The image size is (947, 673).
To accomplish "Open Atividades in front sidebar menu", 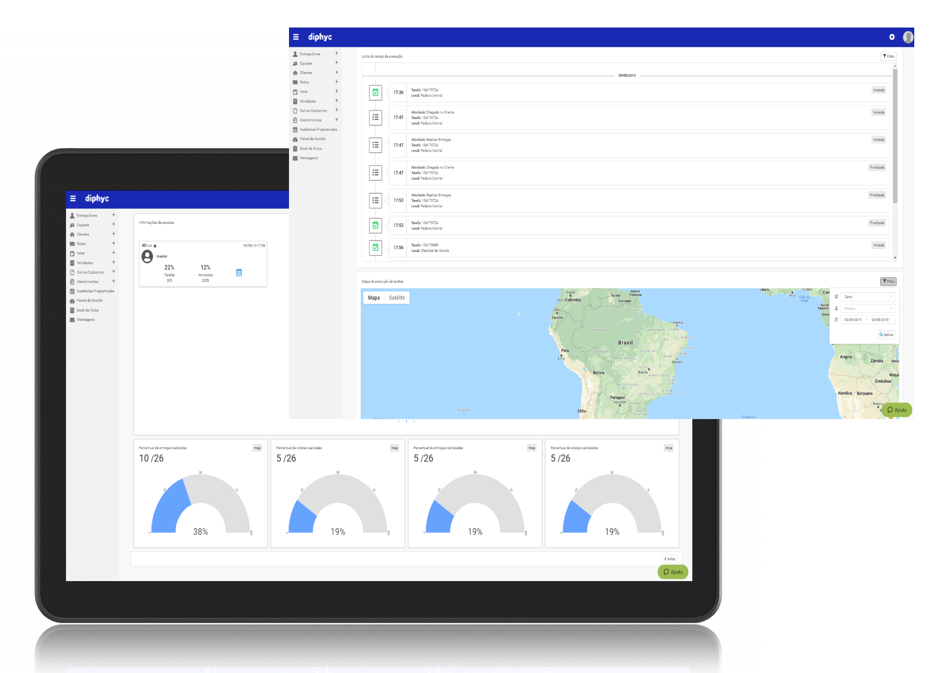I will (x=308, y=101).
